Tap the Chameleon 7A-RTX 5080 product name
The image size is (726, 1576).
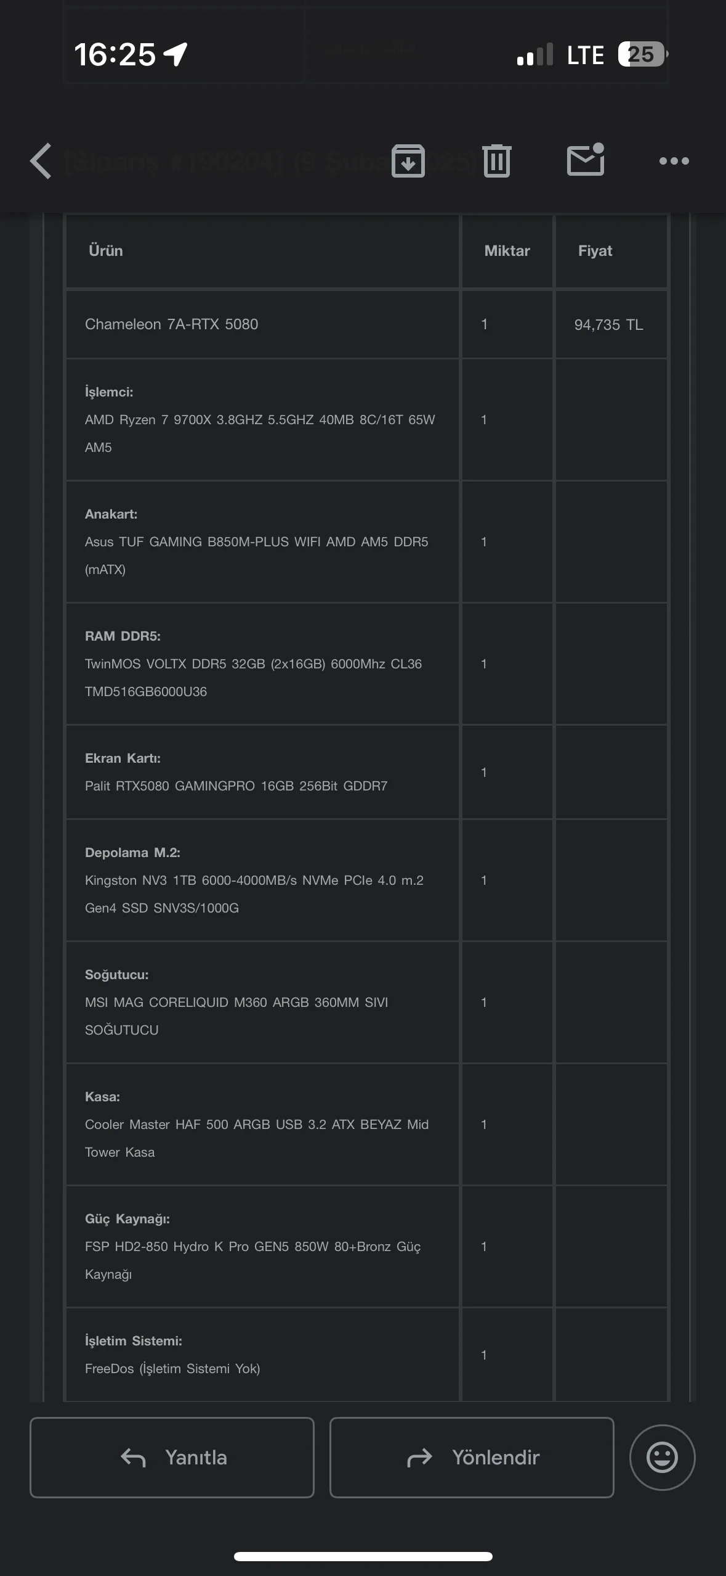[x=171, y=324]
